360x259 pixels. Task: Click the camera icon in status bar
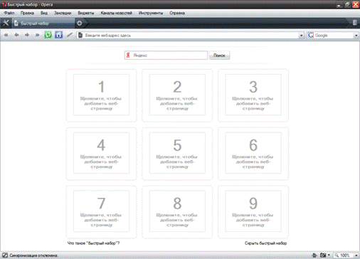point(323,255)
